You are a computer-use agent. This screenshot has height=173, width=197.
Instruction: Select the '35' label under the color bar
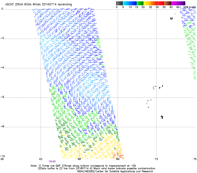coord(164,7)
